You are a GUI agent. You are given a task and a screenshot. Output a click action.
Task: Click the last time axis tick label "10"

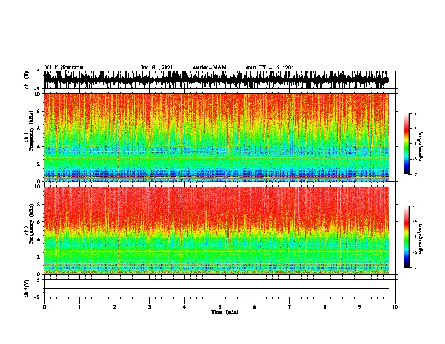[x=395, y=307]
